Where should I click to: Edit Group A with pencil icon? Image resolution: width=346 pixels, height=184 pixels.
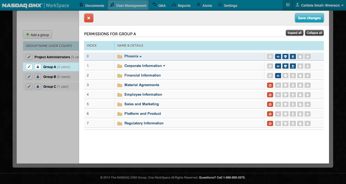point(29,67)
